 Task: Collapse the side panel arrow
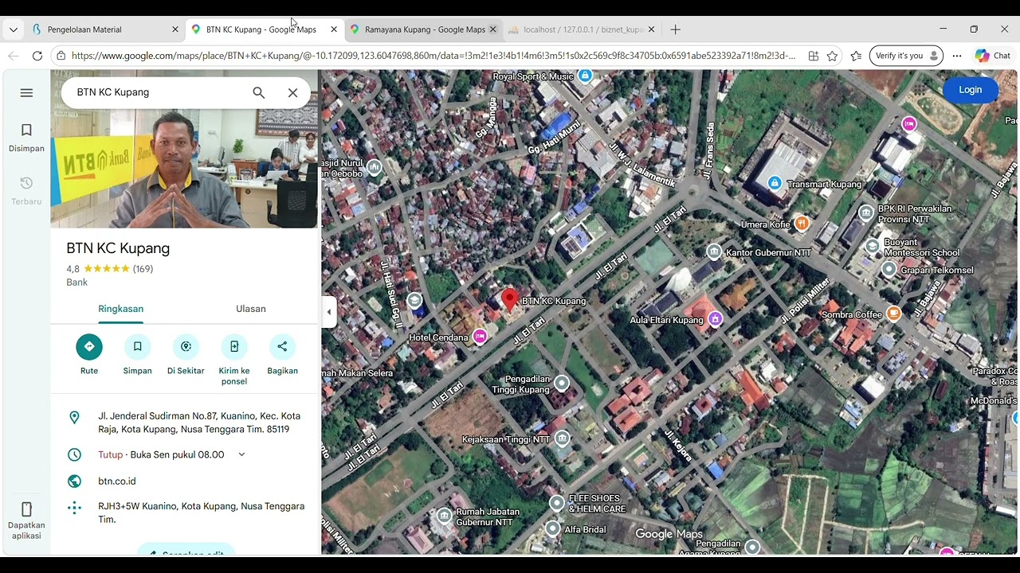[x=329, y=311]
